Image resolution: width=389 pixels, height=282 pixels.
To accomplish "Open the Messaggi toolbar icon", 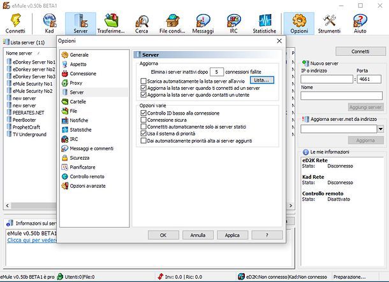I will (x=203, y=24).
